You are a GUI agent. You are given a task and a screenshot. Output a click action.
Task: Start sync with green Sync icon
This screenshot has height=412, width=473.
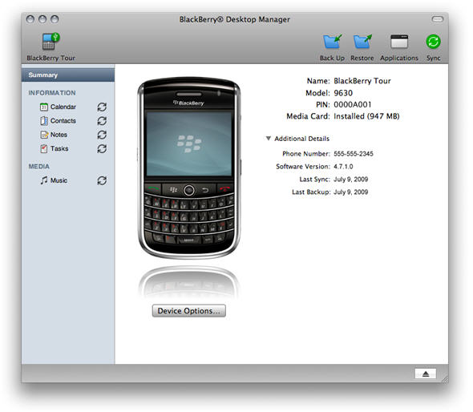pos(433,42)
